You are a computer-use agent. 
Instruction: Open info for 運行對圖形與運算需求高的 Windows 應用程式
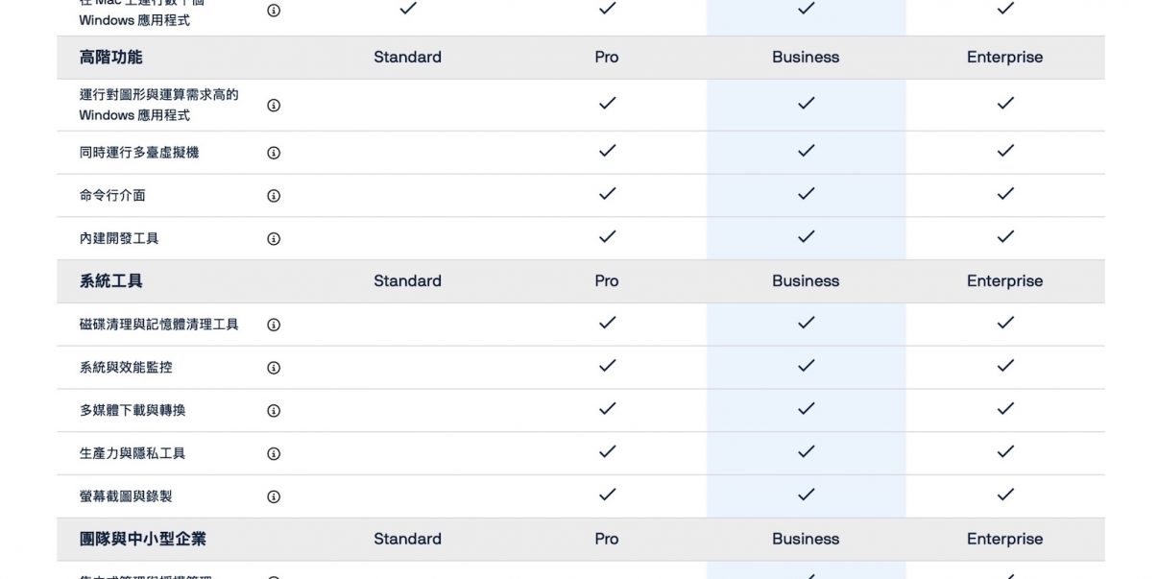(x=274, y=106)
